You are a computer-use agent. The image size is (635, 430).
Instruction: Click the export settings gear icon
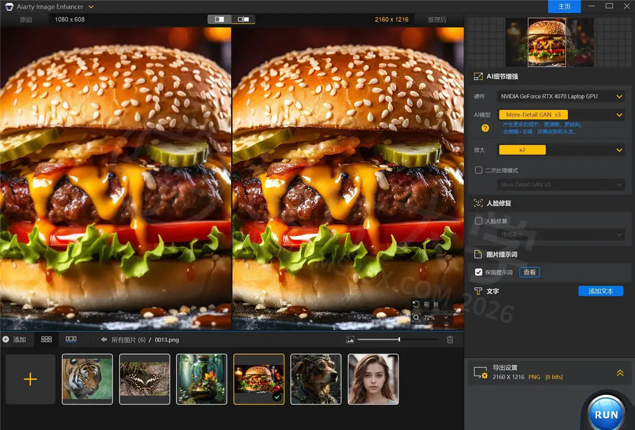(x=480, y=373)
